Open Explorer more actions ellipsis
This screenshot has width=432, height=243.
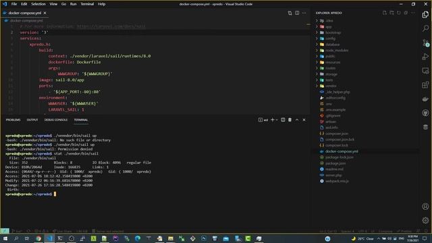pyautogui.click(x=412, y=13)
